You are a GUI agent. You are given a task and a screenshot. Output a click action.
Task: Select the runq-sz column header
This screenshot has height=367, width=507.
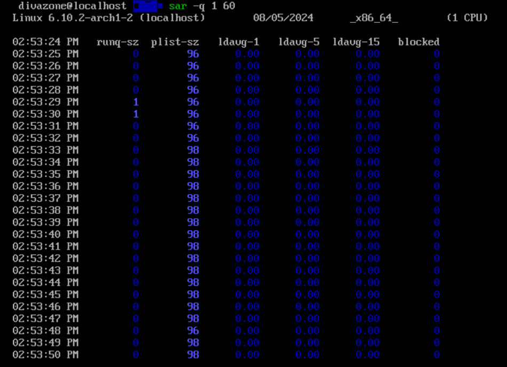[118, 42]
